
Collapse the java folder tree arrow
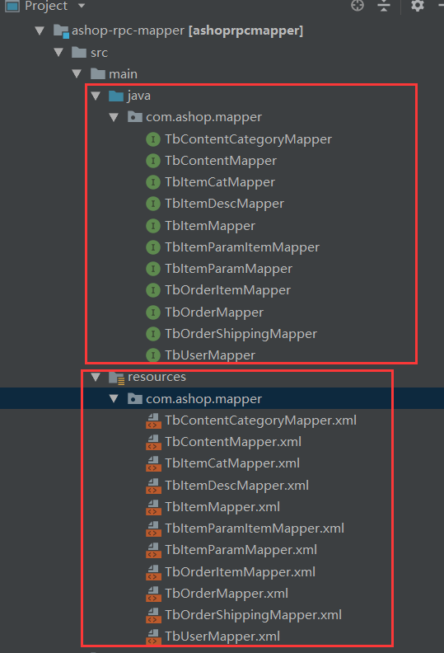point(96,96)
